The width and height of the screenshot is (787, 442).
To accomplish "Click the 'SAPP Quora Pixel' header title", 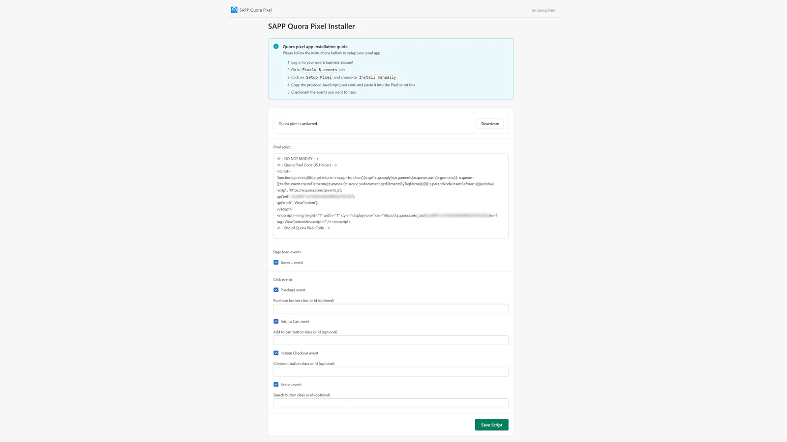I will [x=255, y=10].
